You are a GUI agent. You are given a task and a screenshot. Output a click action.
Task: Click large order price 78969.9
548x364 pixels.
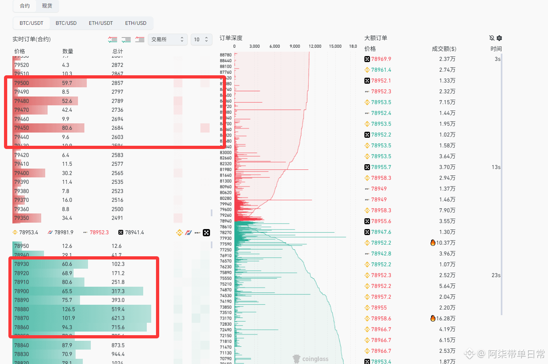[x=381, y=59]
